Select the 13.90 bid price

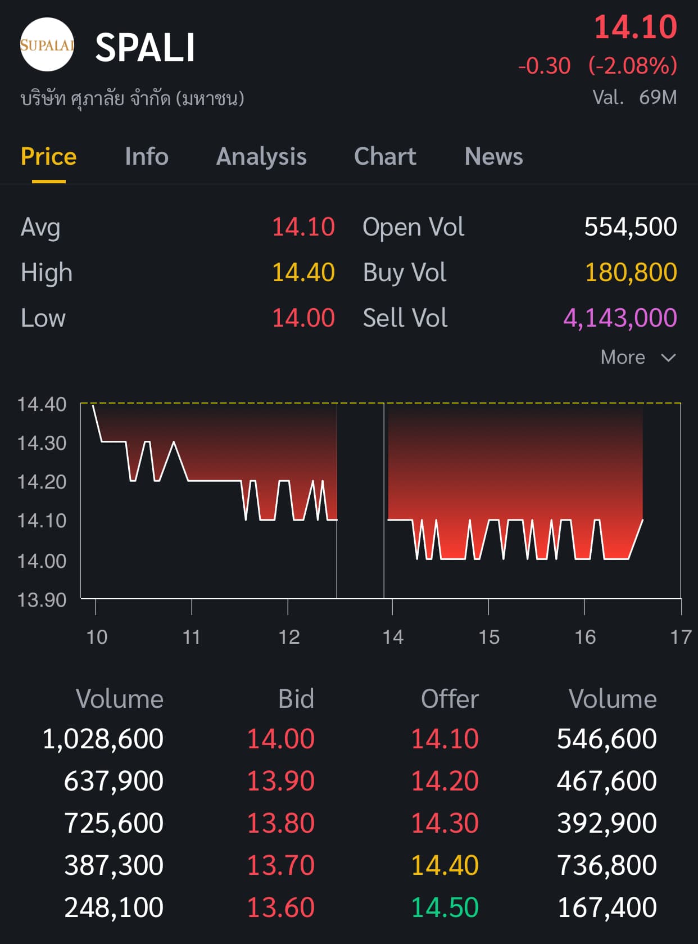[281, 781]
